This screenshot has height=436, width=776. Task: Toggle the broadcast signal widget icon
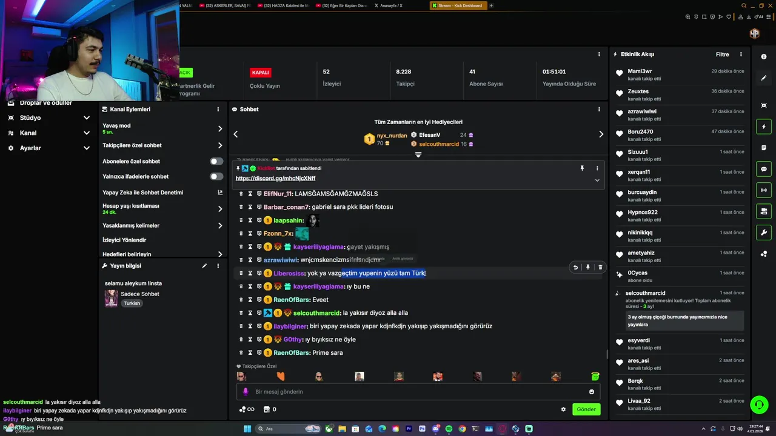click(x=764, y=190)
